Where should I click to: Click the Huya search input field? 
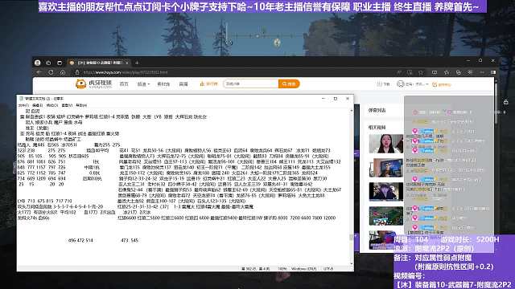click(251, 83)
